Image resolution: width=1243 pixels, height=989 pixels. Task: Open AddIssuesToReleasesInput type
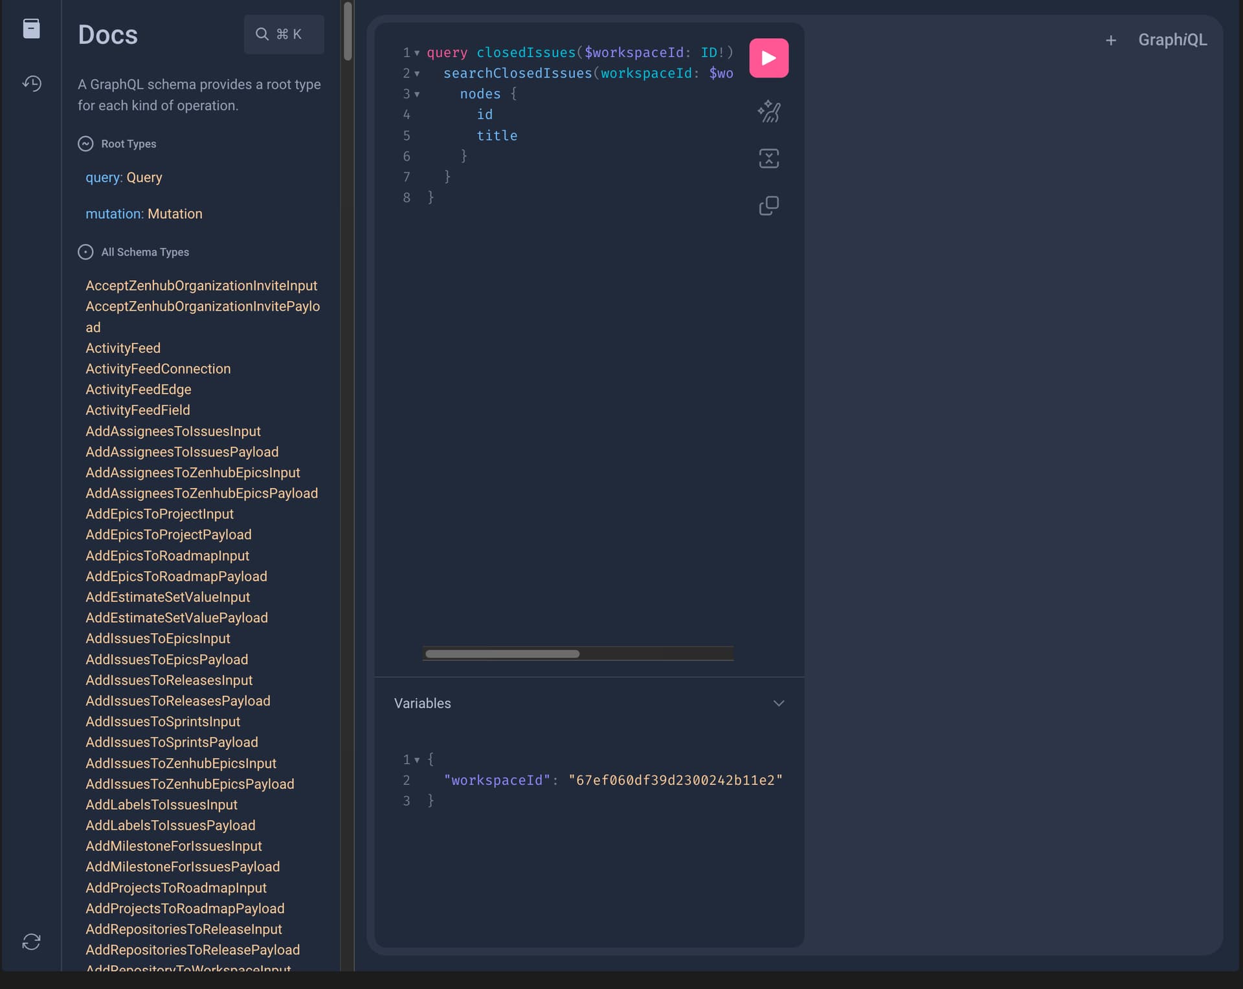[169, 680]
